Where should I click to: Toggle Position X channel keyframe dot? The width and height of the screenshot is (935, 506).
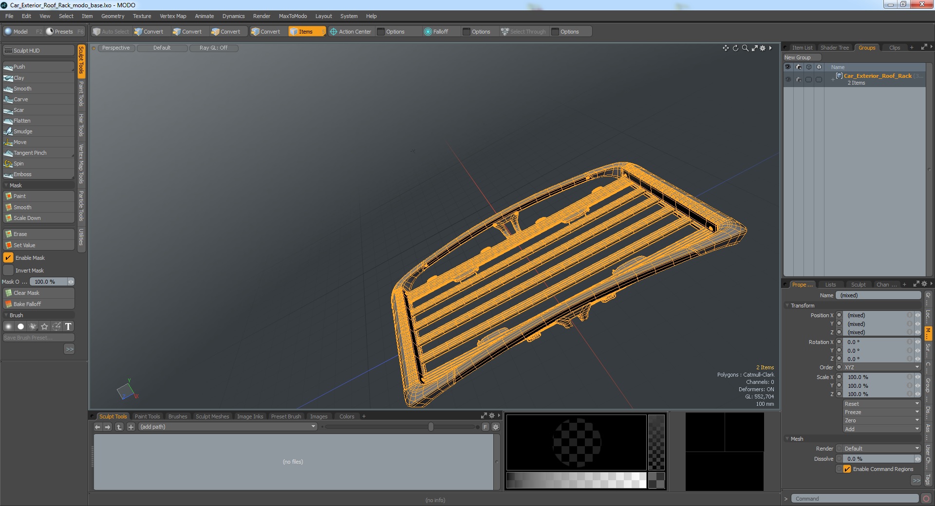pyautogui.click(x=839, y=315)
